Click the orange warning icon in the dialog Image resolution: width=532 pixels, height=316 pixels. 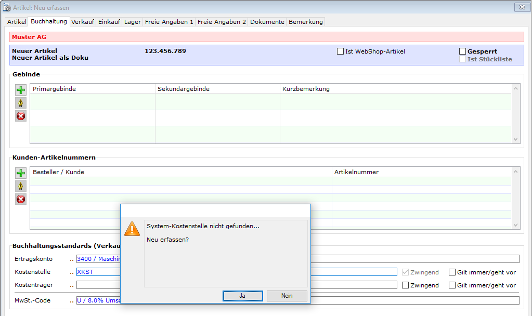132,228
